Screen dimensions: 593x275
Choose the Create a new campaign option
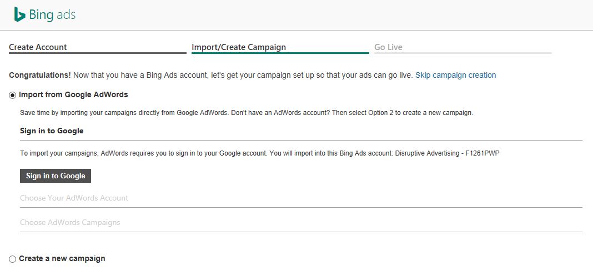click(12, 259)
